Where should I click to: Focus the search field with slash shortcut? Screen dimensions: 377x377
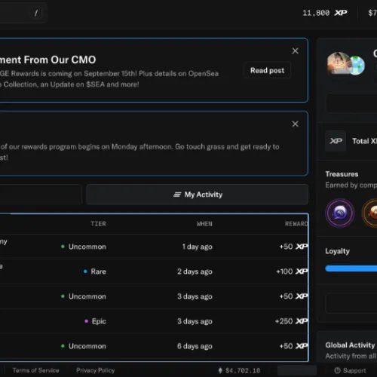click(23, 13)
